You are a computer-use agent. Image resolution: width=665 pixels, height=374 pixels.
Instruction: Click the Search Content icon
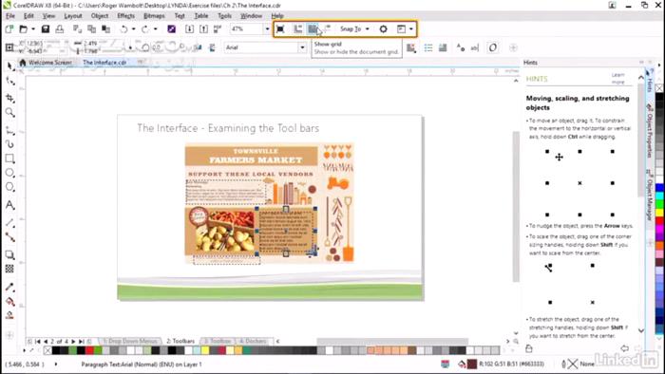[x=171, y=28]
